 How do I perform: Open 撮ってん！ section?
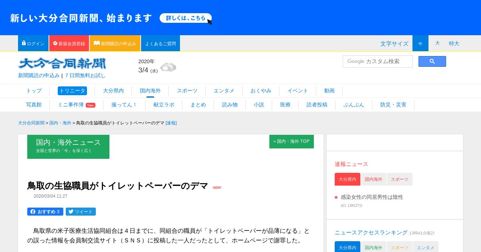124,105
